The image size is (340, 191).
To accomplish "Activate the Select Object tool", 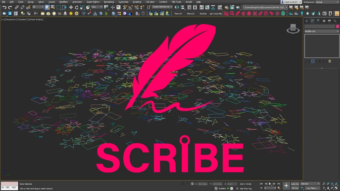I will tap(47, 7).
